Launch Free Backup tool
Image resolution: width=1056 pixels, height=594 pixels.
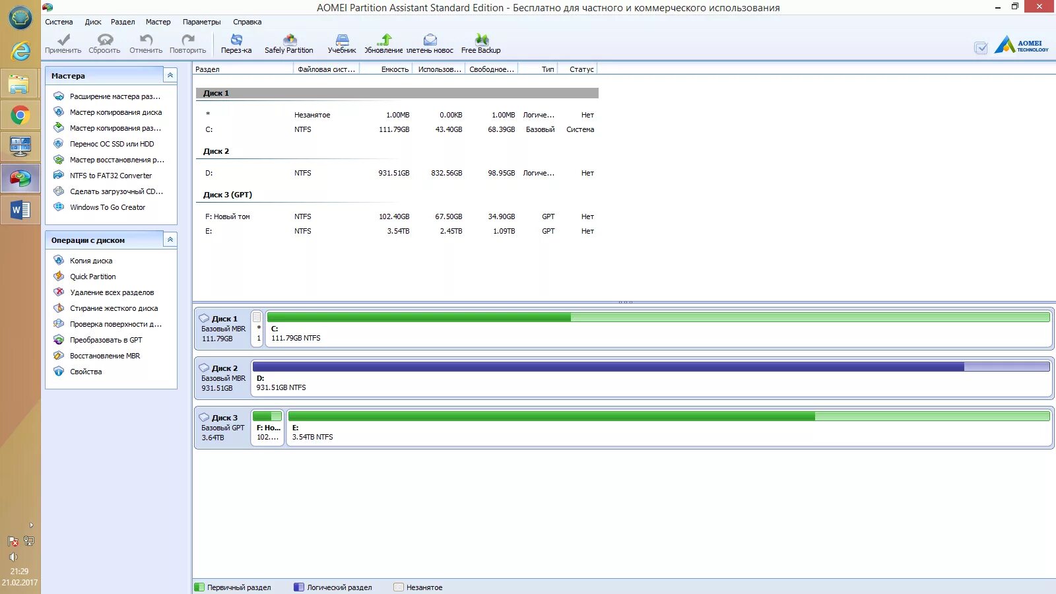481,44
